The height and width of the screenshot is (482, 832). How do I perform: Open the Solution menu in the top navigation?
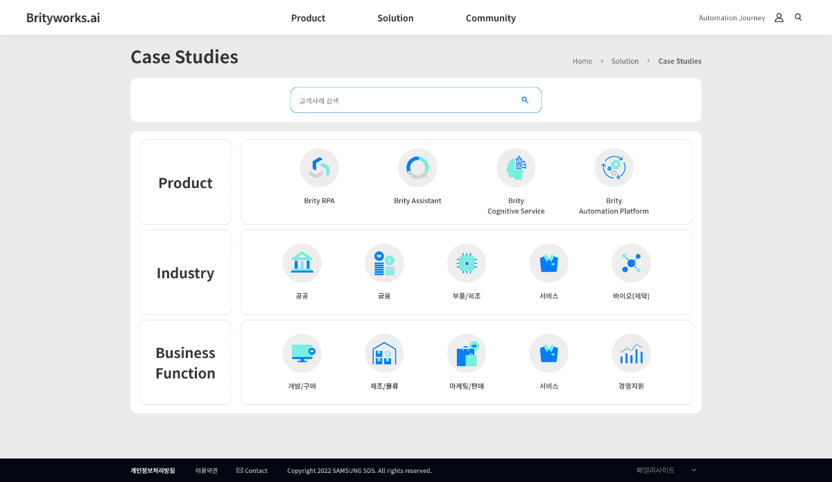point(395,18)
